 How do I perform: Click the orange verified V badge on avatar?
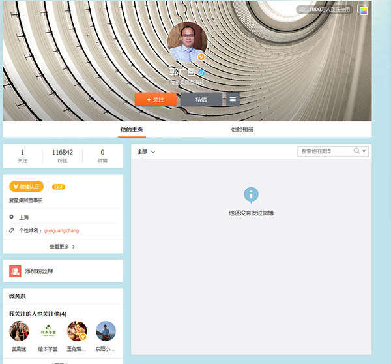201,57
